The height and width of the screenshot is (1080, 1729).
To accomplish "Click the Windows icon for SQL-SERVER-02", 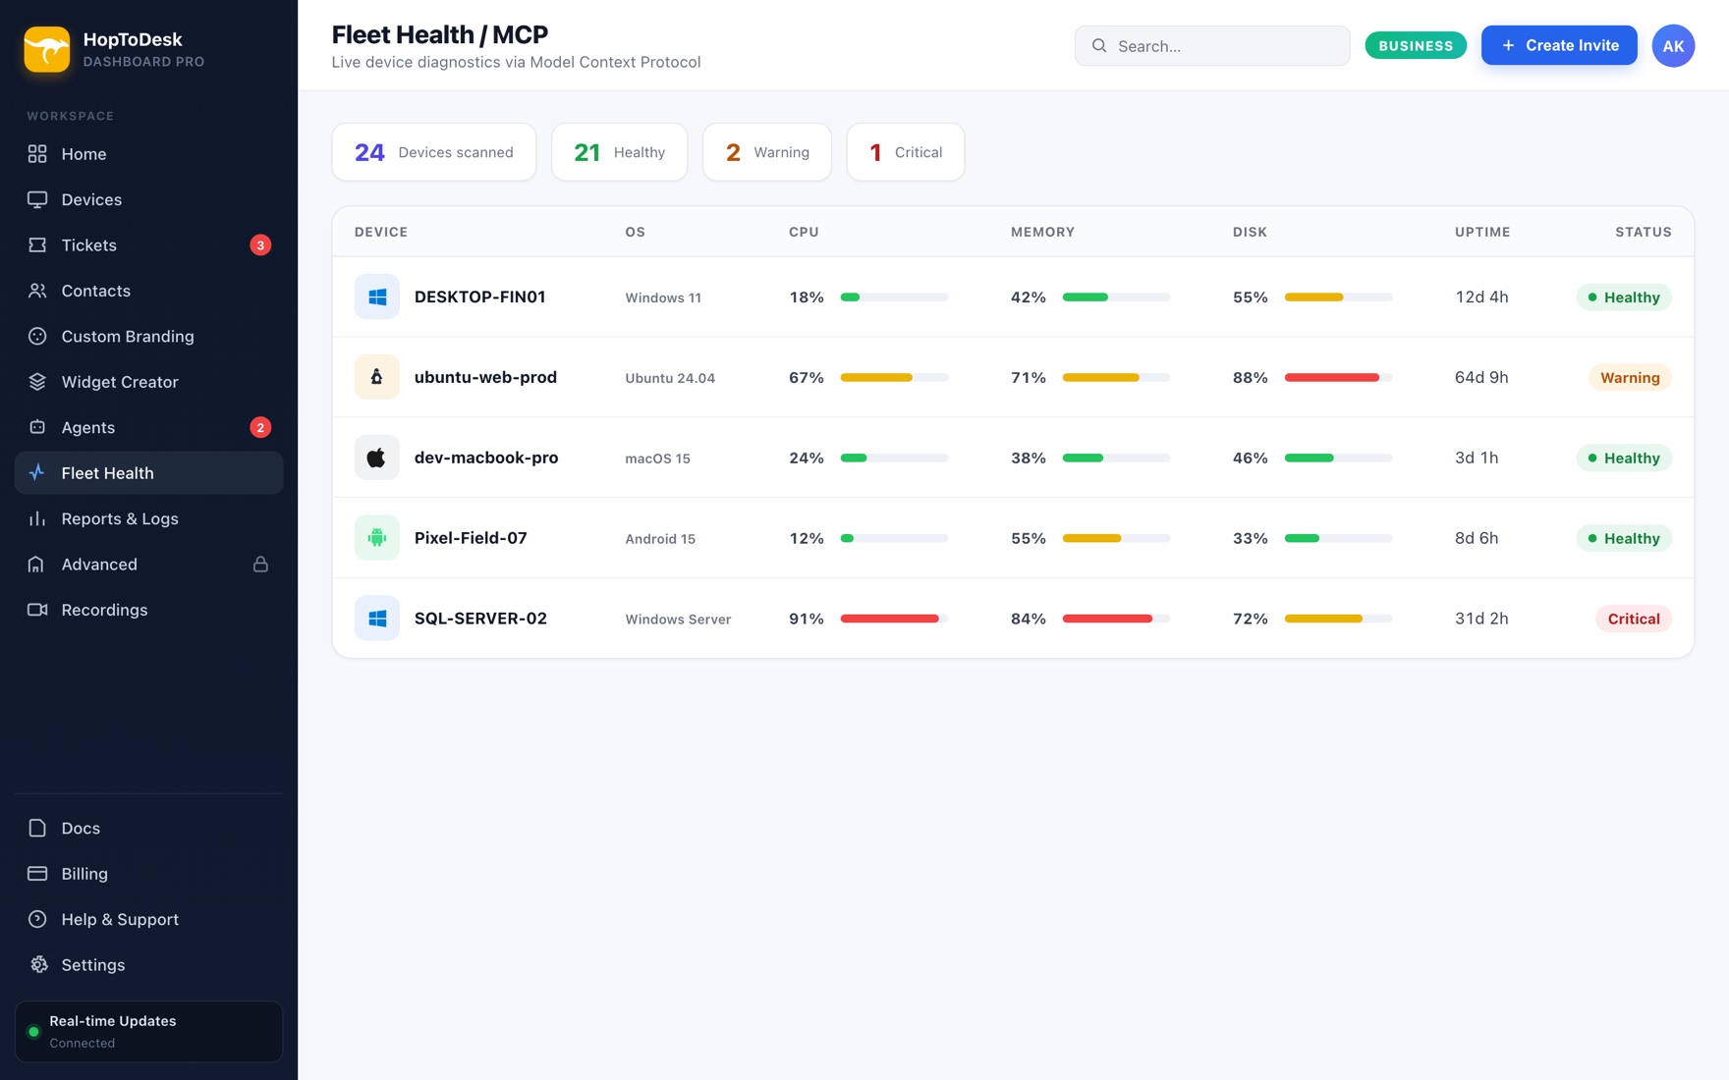I will (377, 619).
